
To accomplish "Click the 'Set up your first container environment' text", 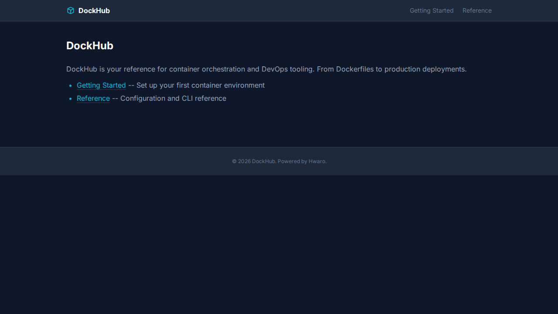I will coord(200,85).
